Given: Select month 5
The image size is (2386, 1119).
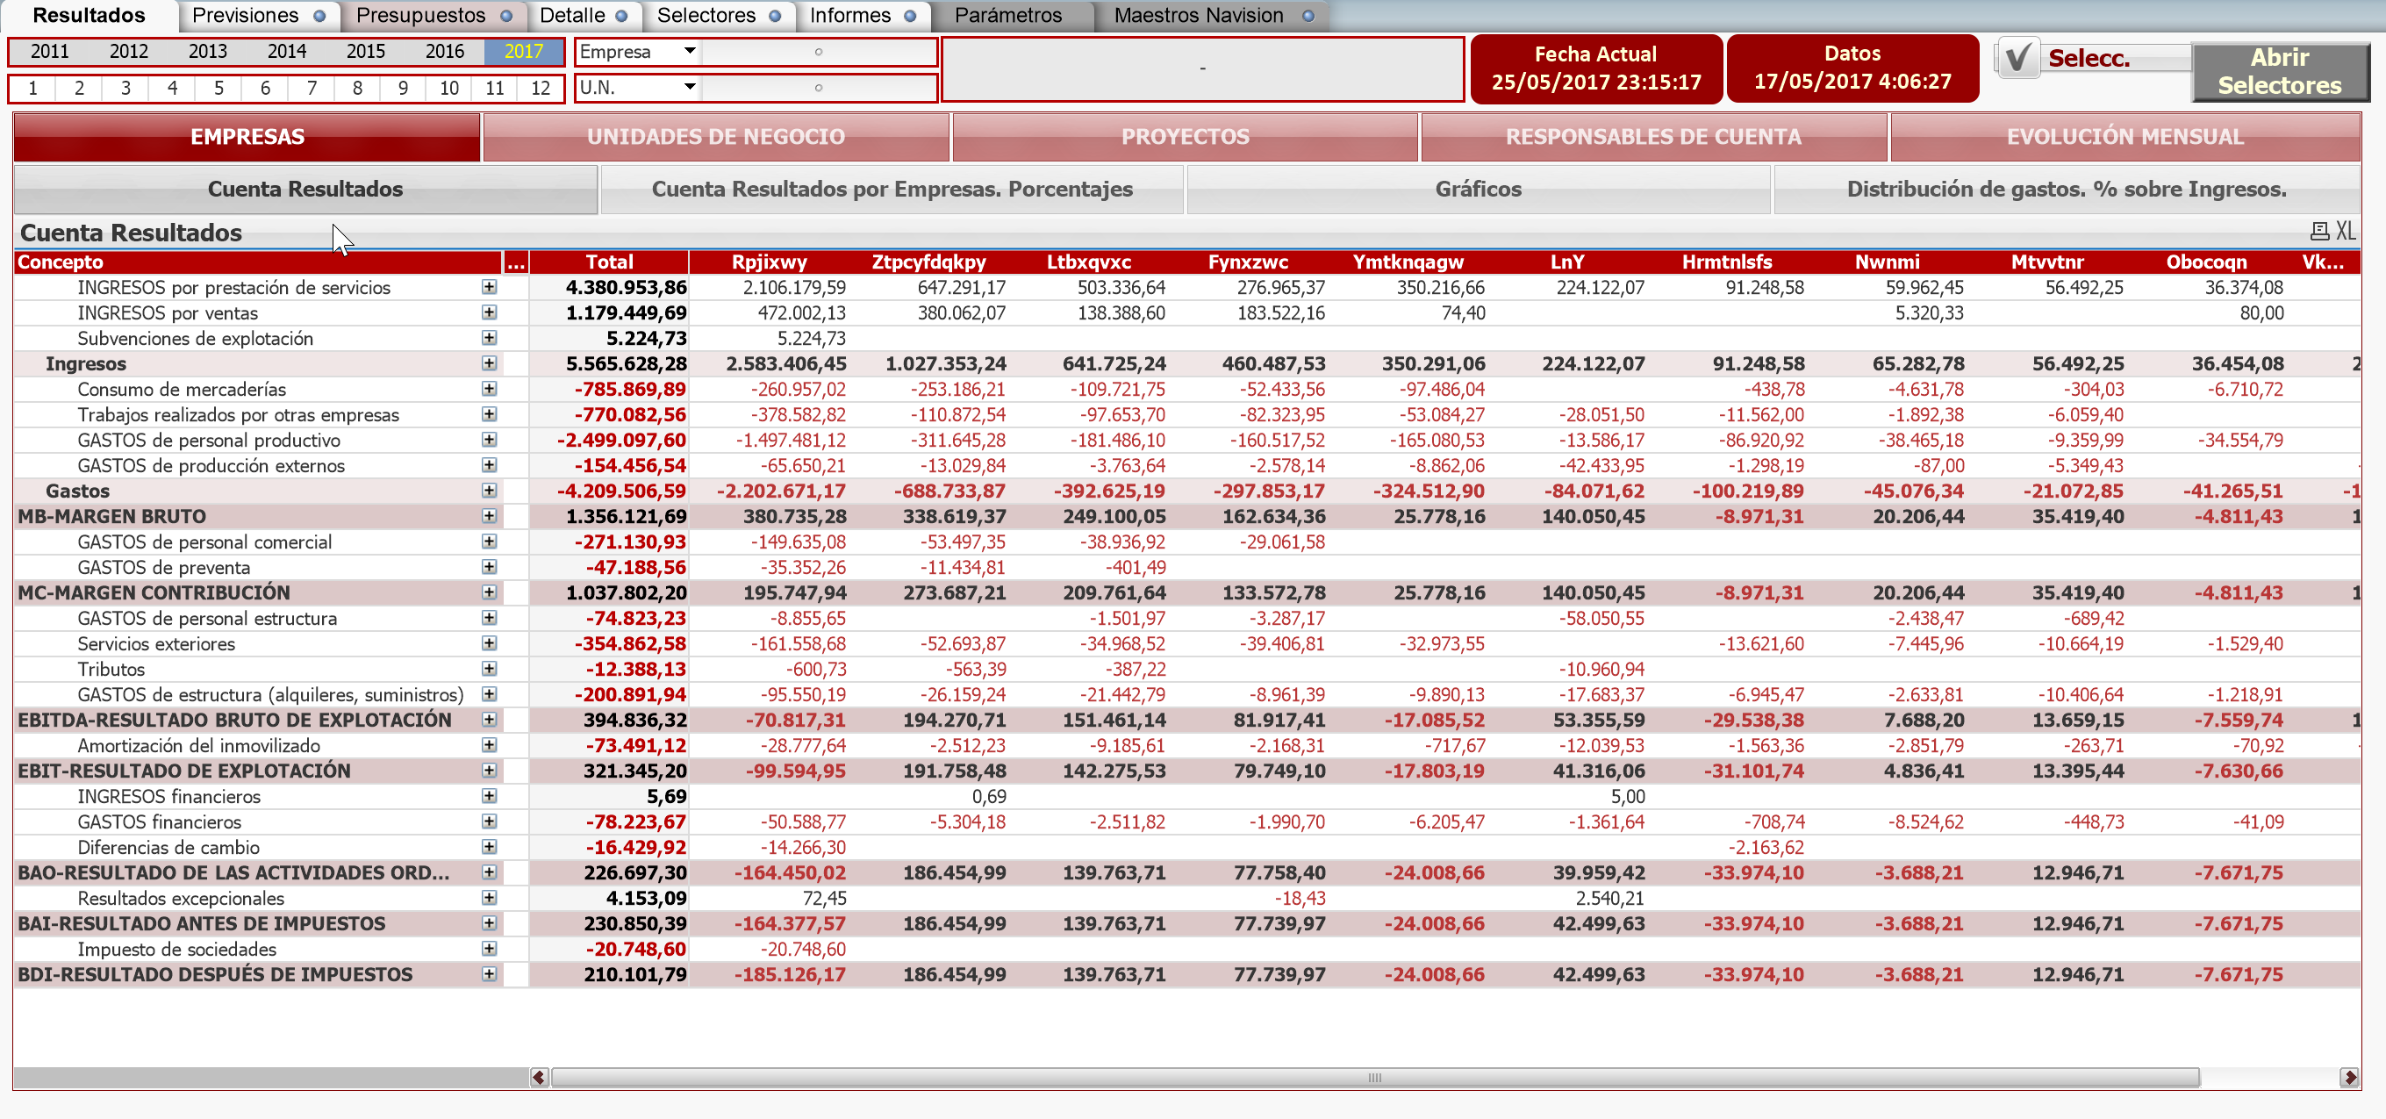Looking at the screenshot, I should [x=219, y=88].
